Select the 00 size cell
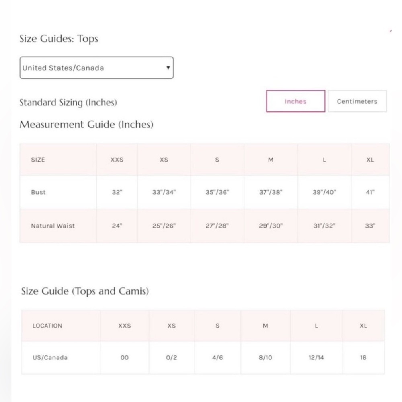The height and width of the screenshot is (402, 402). (125, 357)
